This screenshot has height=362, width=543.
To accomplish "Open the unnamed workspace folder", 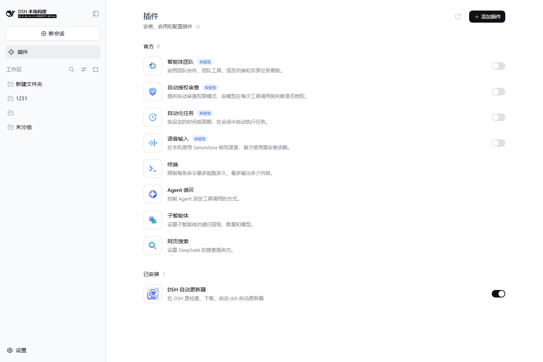I will tap(53, 113).
